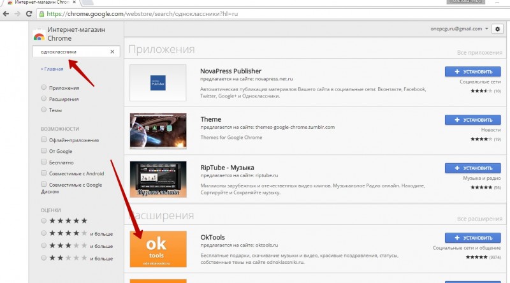
Task: Click the browser forward arrow
Action: [x=17, y=13]
